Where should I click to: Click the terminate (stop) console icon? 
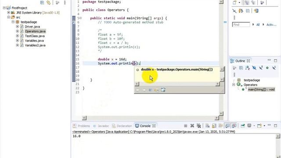click(x=186, y=126)
